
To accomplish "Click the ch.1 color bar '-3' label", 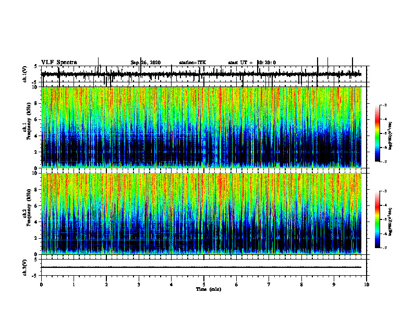I will (x=385, y=105).
